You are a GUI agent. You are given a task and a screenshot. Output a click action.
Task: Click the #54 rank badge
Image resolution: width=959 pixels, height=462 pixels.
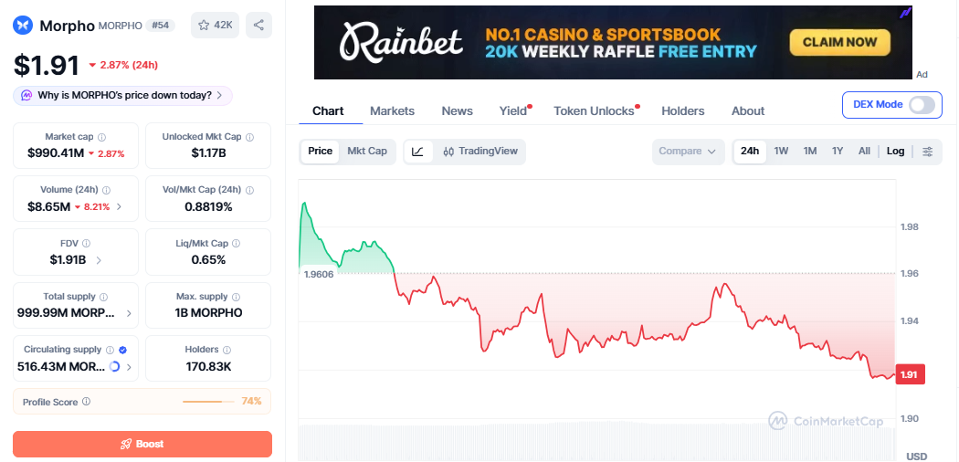pos(161,25)
